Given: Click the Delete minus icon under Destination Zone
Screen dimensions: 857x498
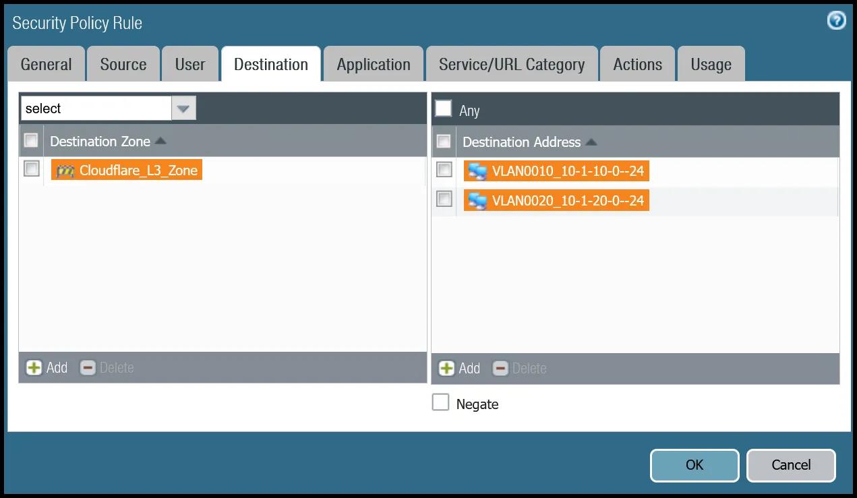Looking at the screenshot, I should pyautogui.click(x=88, y=368).
